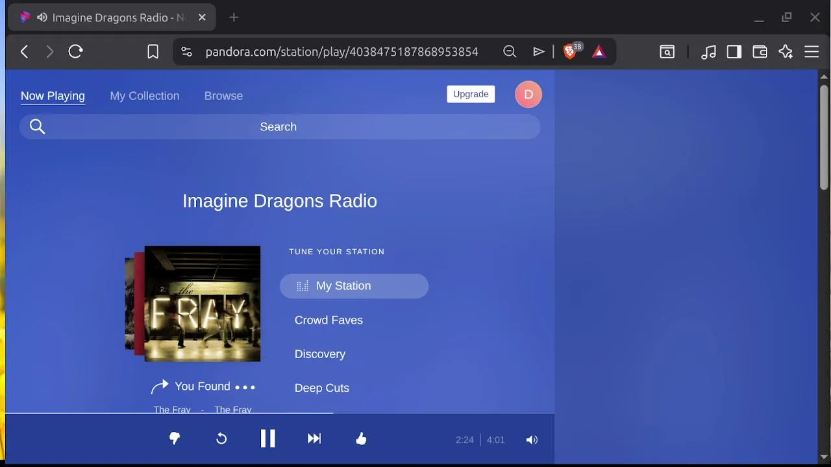Select My Station tuning mode

coord(354,286)
